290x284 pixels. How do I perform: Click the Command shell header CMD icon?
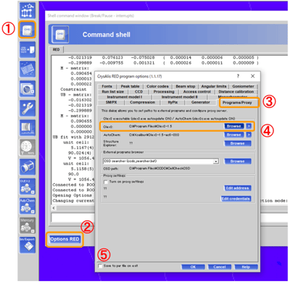60,35
